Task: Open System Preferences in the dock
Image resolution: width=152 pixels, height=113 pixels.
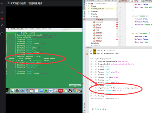Action: click(x=17, y=91)
